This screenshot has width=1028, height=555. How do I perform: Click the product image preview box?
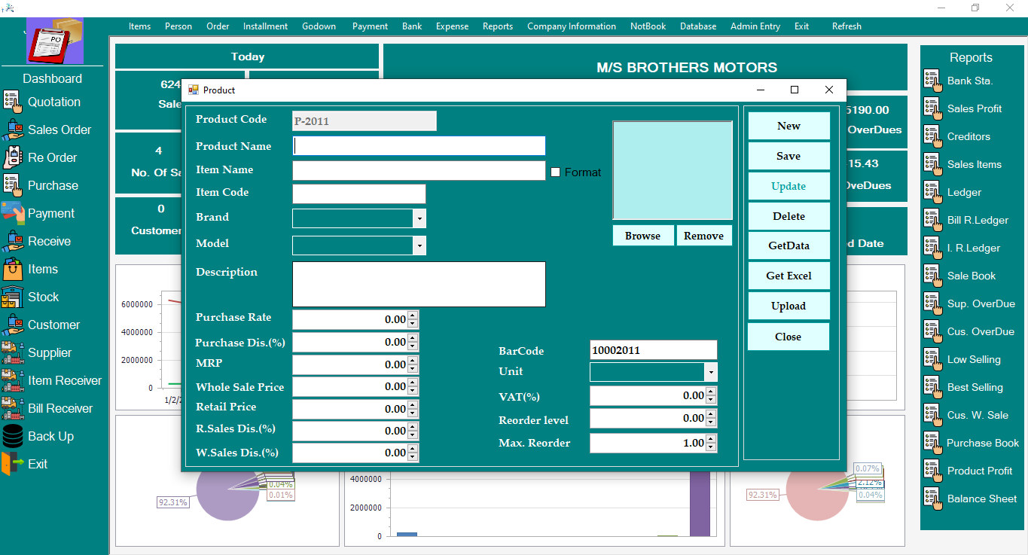coord(673,170)
